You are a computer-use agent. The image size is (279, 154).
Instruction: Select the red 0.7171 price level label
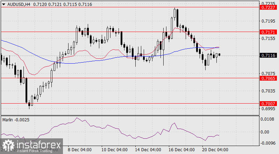click(268, 32)
